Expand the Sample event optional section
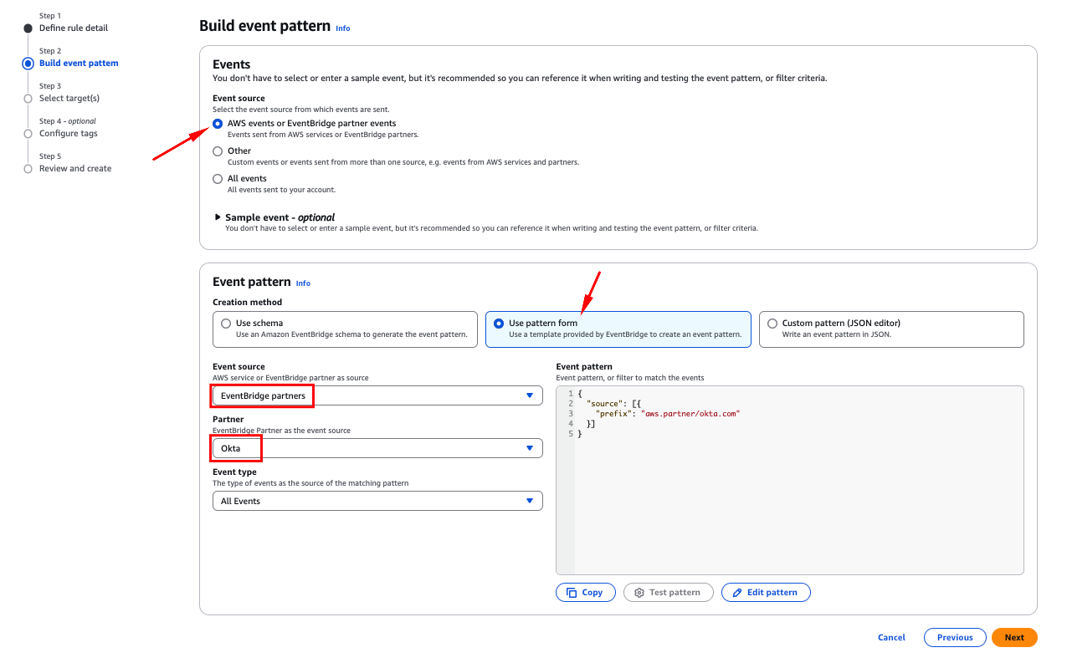Image resolution: width=1067 pixels, height=668 pixels. tap(275, 217)
